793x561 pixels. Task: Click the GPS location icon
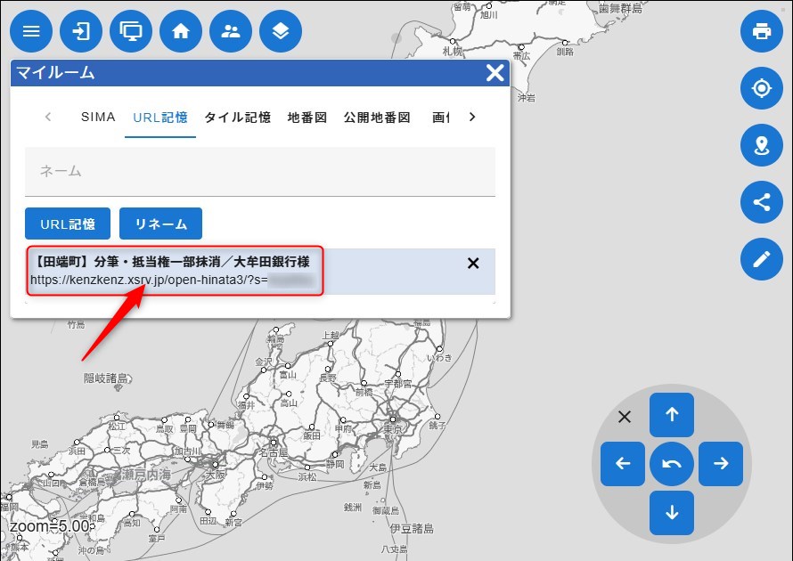[x=762, y=88]
